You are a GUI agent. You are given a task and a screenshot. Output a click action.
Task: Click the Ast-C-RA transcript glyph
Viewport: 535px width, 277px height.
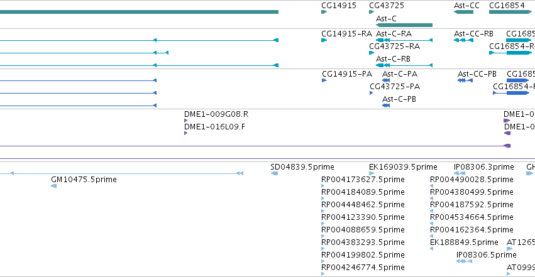(x=404, y=40)
